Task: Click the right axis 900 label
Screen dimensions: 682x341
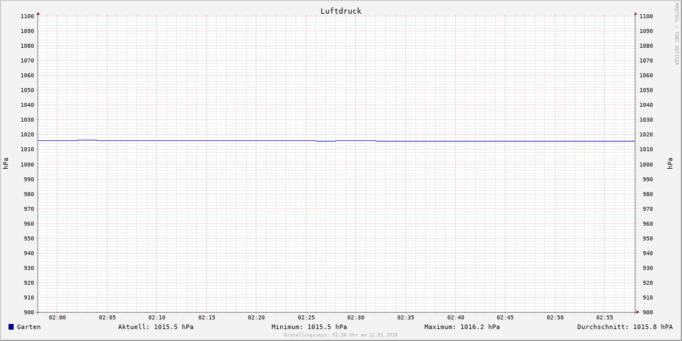Action: pos(646,312)
